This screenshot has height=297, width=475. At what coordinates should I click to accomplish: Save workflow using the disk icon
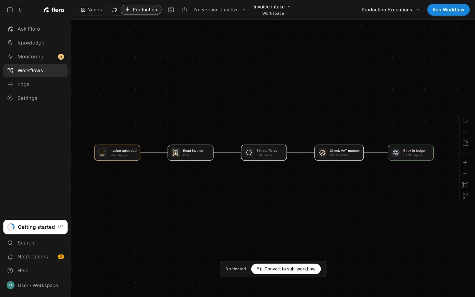click(171, 10)
